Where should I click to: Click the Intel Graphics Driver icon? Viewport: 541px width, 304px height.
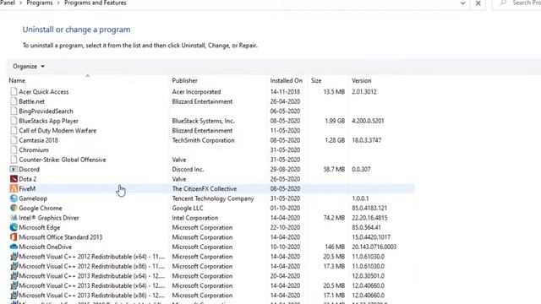coord(14,218)
